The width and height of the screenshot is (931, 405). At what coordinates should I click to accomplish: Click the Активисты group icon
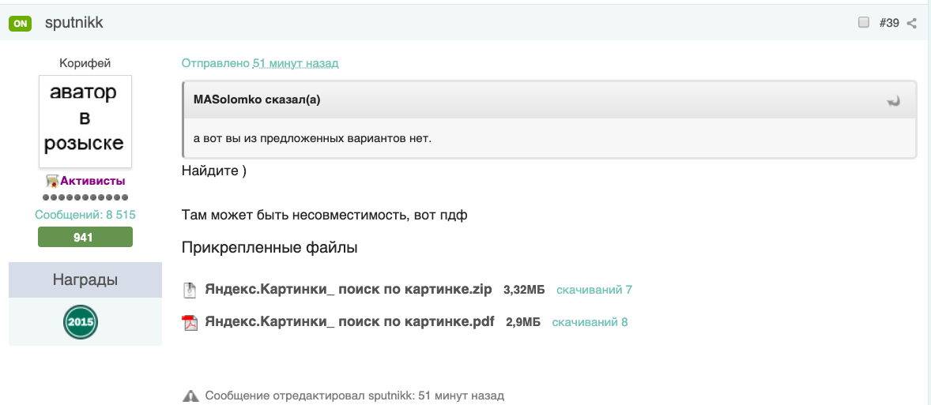click(53, 181)
